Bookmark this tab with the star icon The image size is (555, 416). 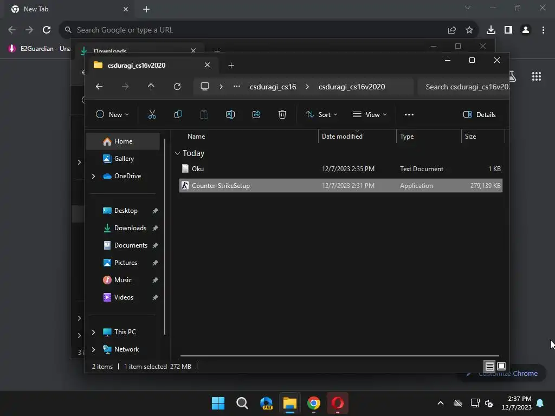click(x=469, y=30)
